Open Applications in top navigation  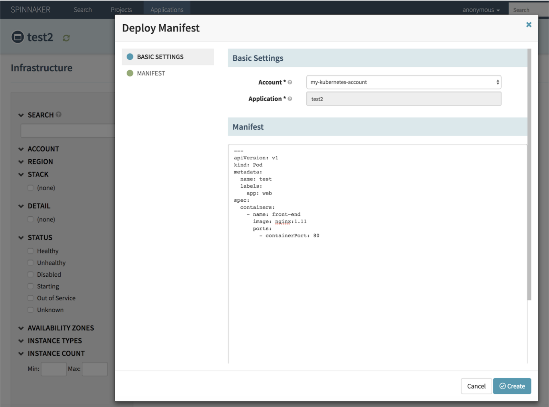pyautogui.click(x=167, y=10)
